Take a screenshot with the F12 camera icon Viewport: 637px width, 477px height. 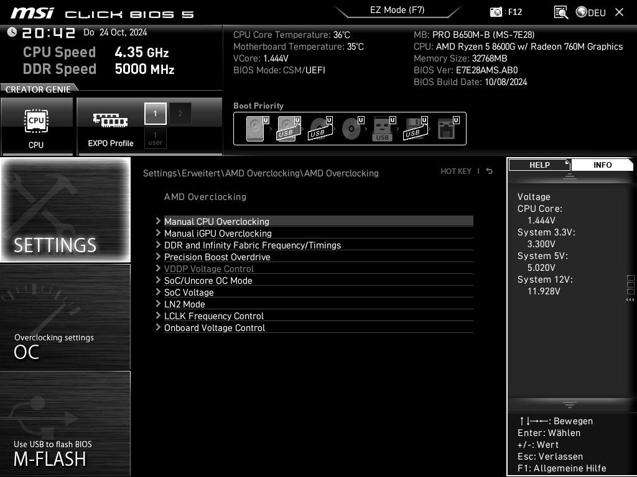coord(496,12)
